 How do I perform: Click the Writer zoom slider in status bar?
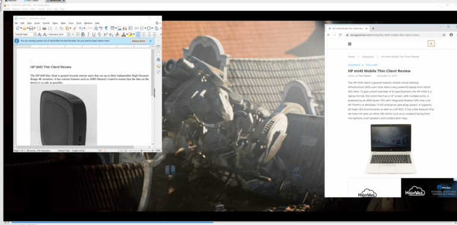coord(142,151)
